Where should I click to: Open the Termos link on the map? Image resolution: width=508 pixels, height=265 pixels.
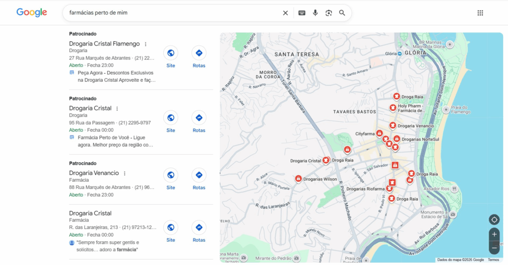pyautogui.click(x=494, y=260)
